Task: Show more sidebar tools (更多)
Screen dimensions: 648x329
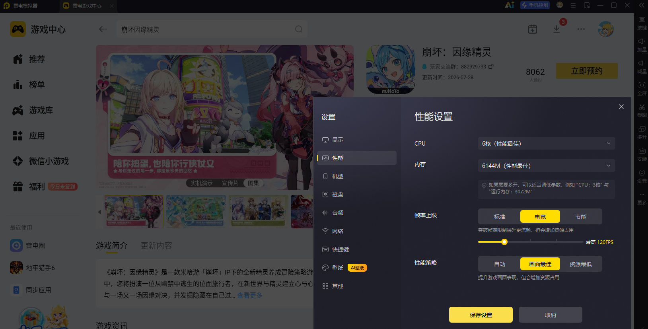Action: 642,199
